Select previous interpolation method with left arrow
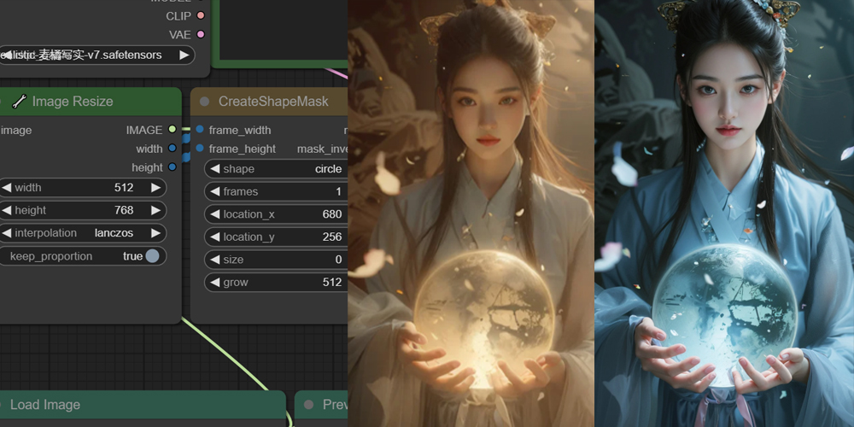Viewport: 854px width, 427px height. (6, 233)
